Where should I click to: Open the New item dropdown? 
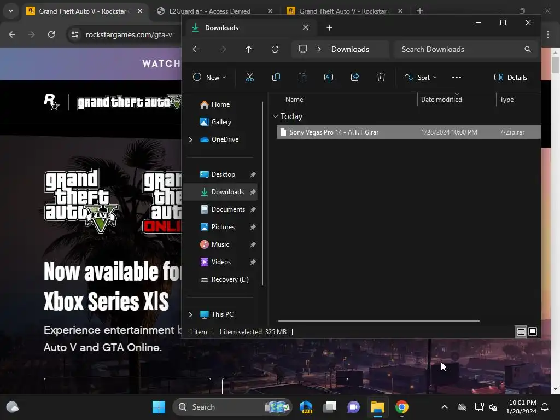click(209, 77)
